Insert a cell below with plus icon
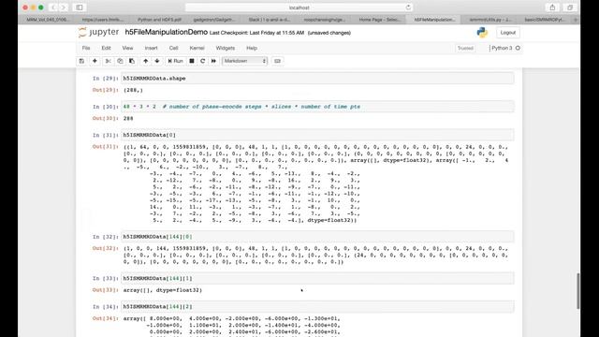The height and width of the screenshot is (337, 599). [x=95, y=61]
